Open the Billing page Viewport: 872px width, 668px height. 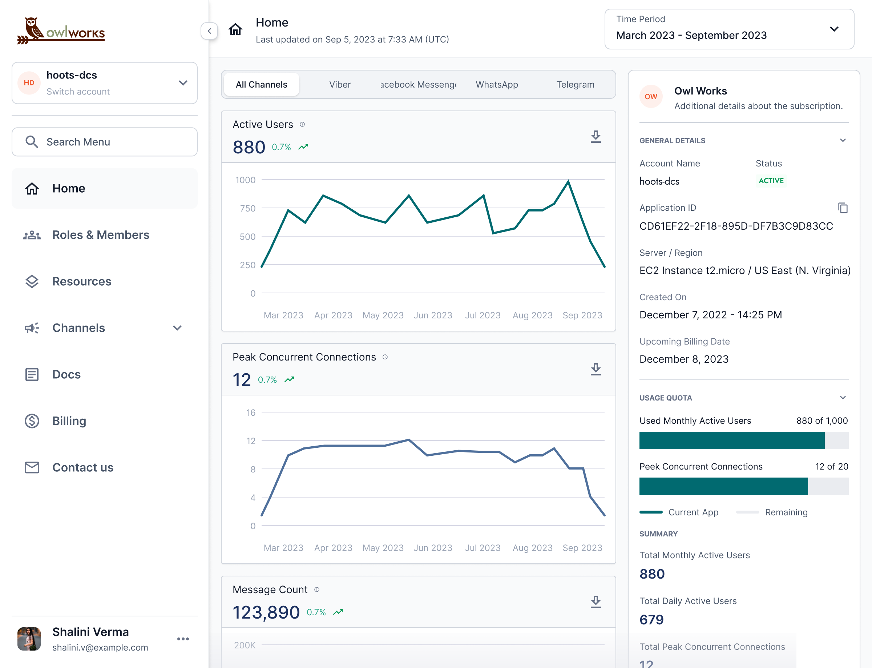[x=69, y=421]
